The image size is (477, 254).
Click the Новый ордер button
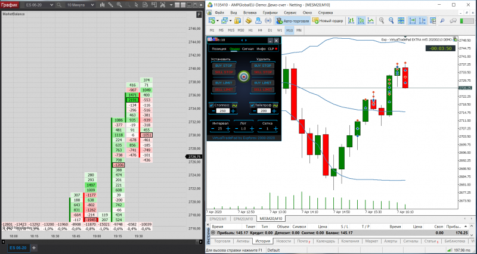click(327, 21)
